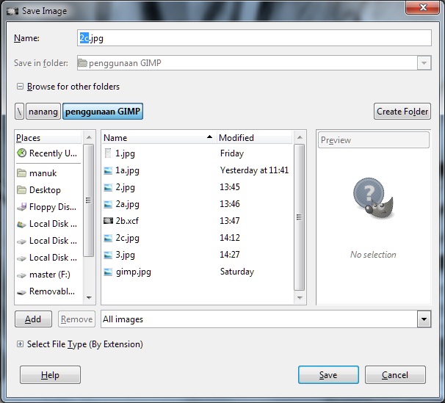Image resolution: width=445 pixels, height=403 pixels.
Task: Sort files by the Modified column header
Action: tap(254, 138)
